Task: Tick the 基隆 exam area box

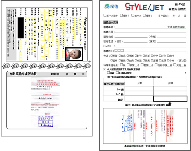Action: (x=112, y=56)
